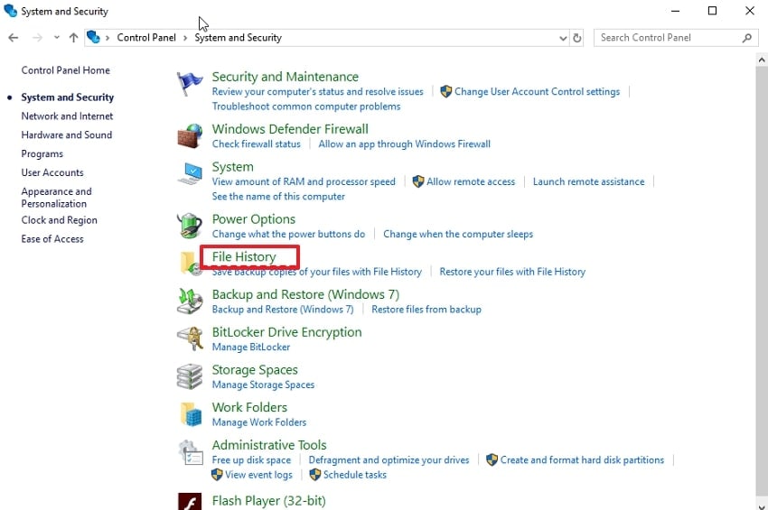Image resolution: width=768 pixels, height=510 pixels.
Task: Click See the name of this computer
Action: click(x=278, y=196)
